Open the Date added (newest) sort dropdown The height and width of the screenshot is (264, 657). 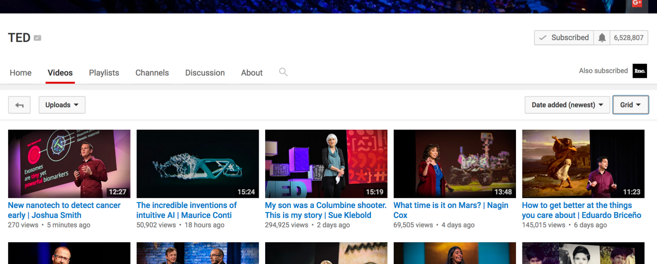(568, 105)
